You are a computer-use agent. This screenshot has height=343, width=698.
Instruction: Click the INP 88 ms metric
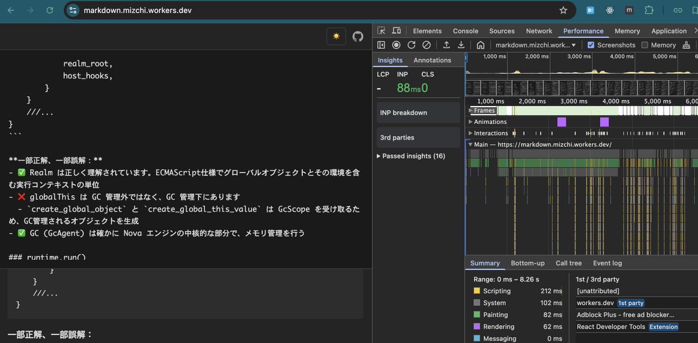coord(408,88)
